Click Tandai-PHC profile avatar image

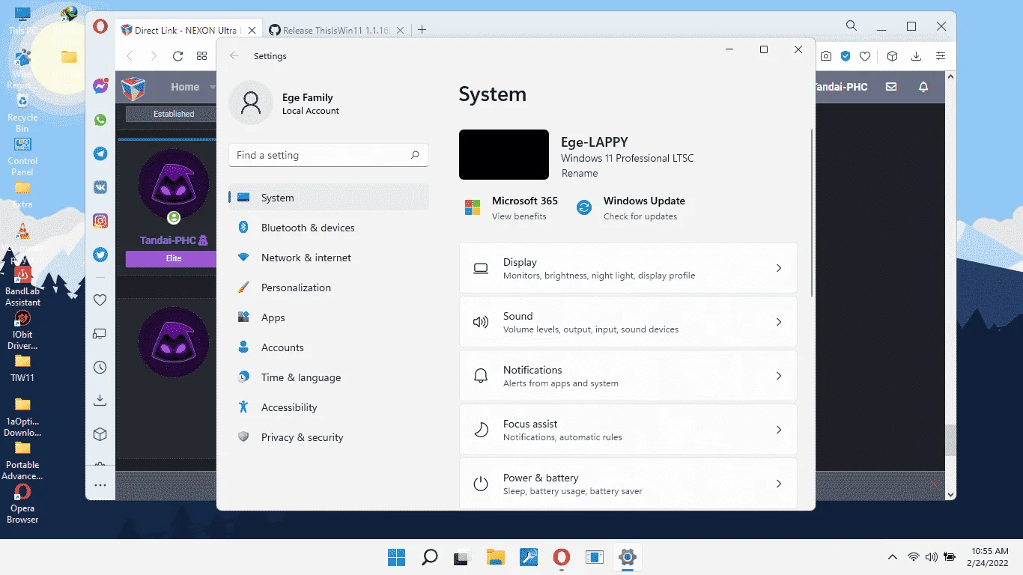[x=174, y=183]
